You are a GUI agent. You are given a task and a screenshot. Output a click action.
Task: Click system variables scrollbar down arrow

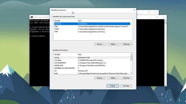(131, 73)
